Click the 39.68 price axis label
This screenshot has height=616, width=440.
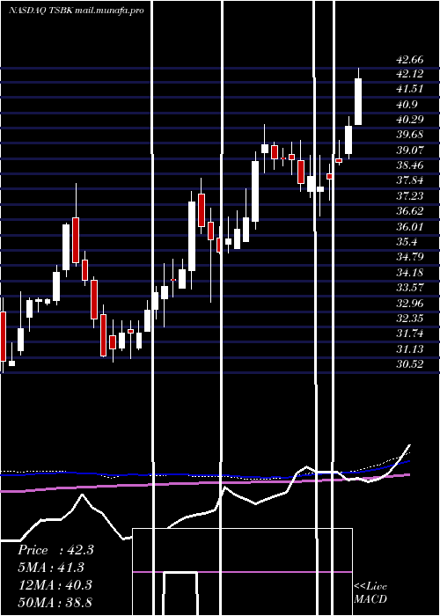(410, 135)
